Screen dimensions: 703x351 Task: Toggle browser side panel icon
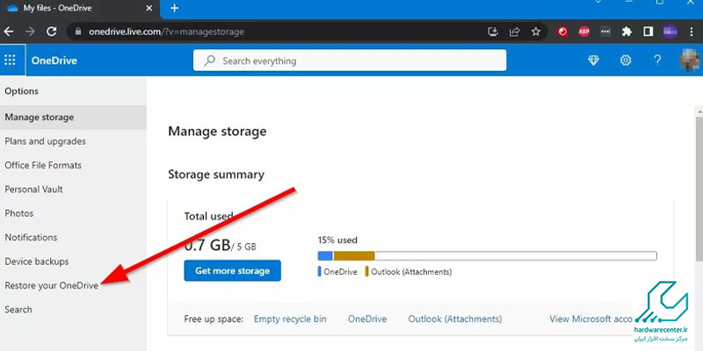[x=649, y=32]
